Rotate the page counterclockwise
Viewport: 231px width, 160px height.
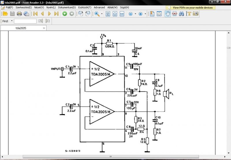pyautogui.click(x=88, y=14)
